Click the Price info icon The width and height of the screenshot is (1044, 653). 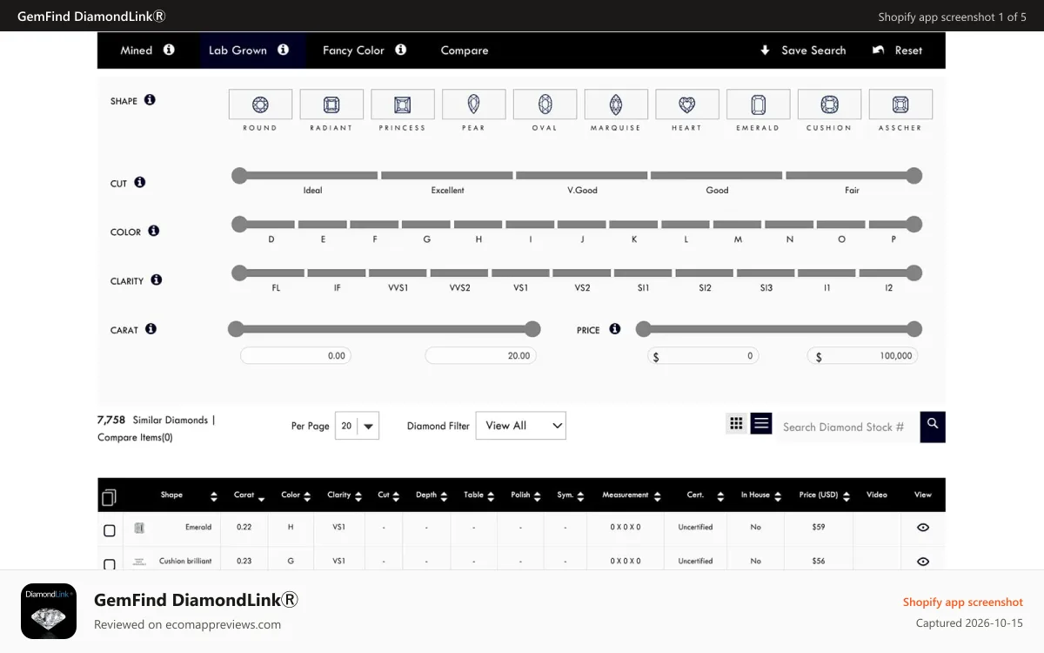pyautogui.click(x=615, y=329)
